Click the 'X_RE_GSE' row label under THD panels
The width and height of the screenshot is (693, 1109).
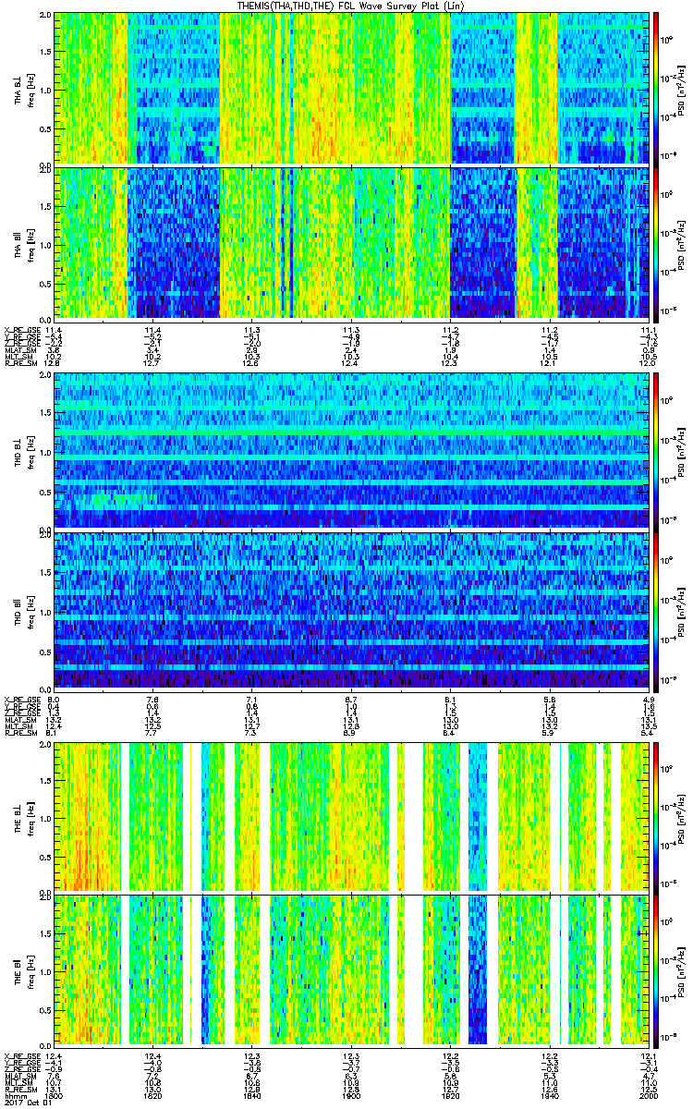click(x=20, y=700)
